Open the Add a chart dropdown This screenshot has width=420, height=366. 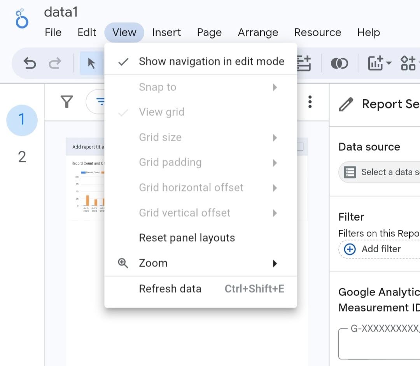pyautogui.click(x=380, y=63)
